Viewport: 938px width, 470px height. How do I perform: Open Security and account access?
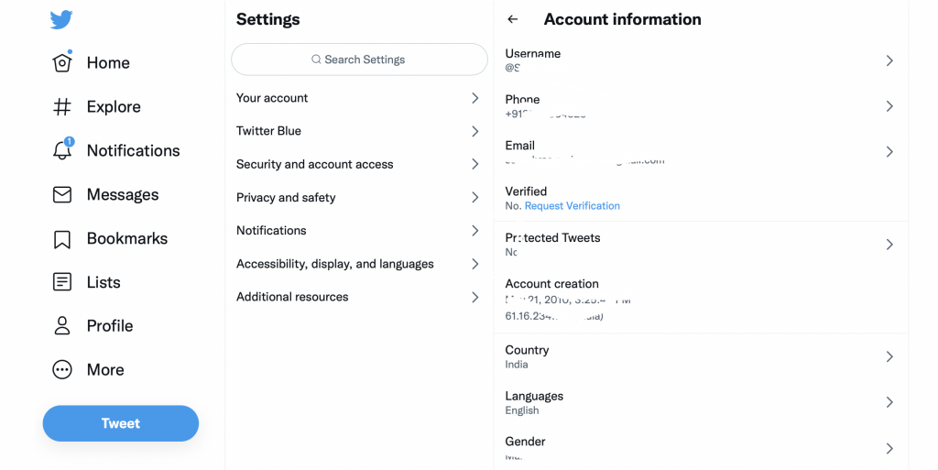tap(357, 164)
